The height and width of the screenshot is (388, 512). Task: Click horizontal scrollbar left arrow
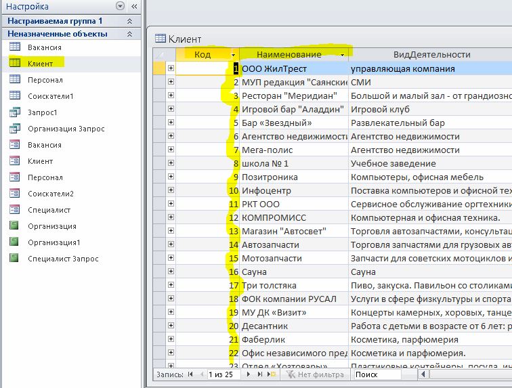click(423, 374)
